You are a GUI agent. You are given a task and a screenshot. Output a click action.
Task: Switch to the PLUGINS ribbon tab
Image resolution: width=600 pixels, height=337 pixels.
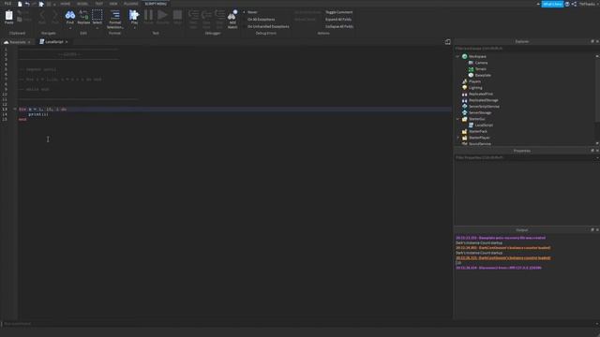[x=131, y=4]
